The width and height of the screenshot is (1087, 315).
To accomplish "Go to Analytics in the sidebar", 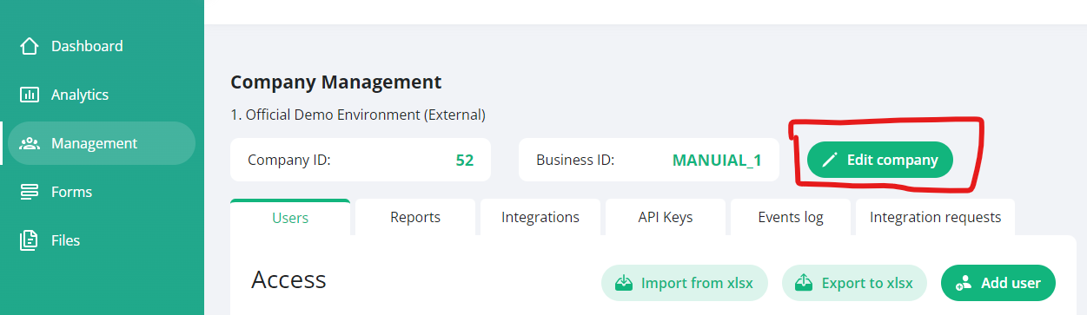I will point(102,95).
